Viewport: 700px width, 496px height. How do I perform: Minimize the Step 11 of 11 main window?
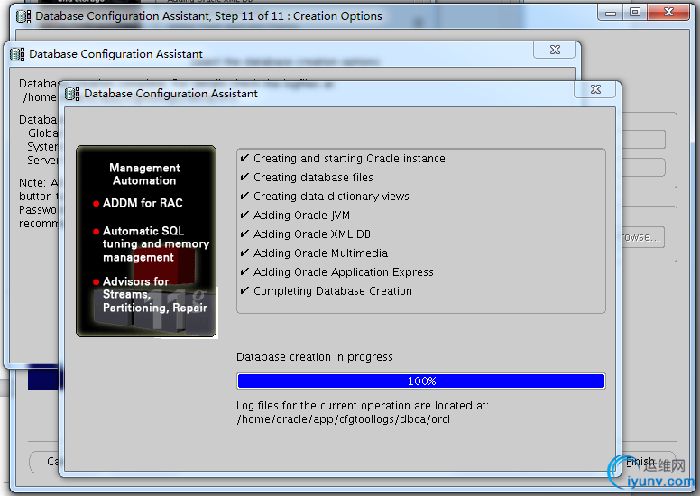coord(611,12)
